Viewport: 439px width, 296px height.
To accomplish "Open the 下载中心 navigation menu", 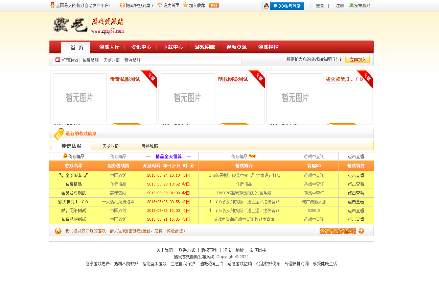I will coord(173,47).
